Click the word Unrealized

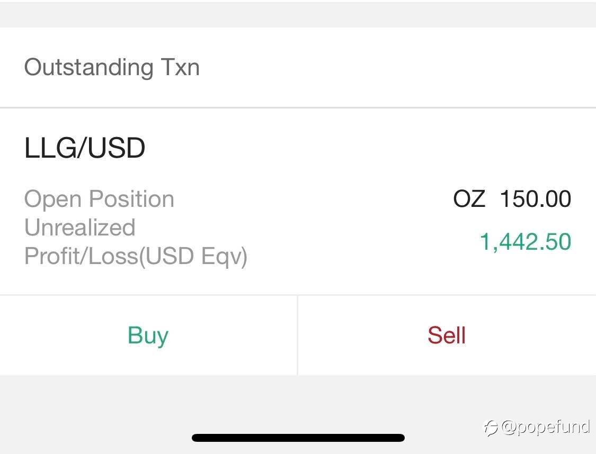point(80,228)
